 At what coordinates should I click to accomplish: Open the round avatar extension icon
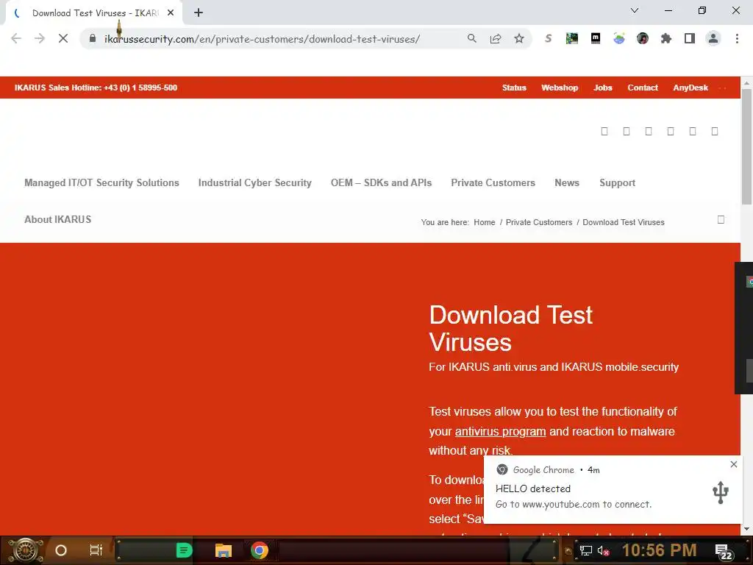coord(643,38)
